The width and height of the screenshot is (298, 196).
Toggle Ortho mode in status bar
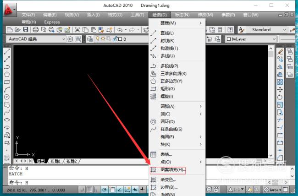point(97,189)
